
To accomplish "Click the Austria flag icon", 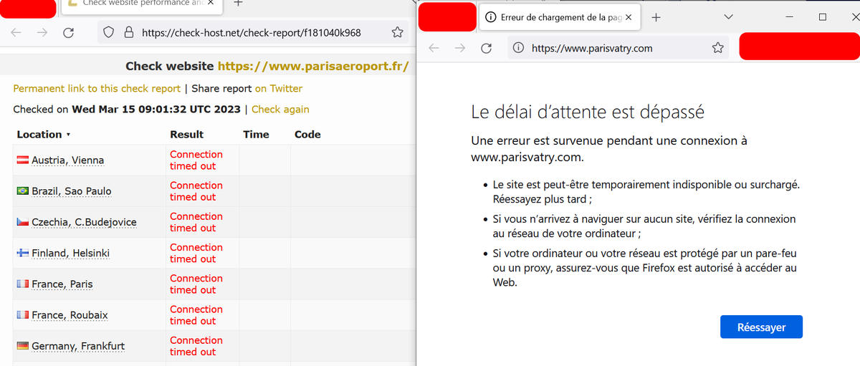I will (22, 160).
